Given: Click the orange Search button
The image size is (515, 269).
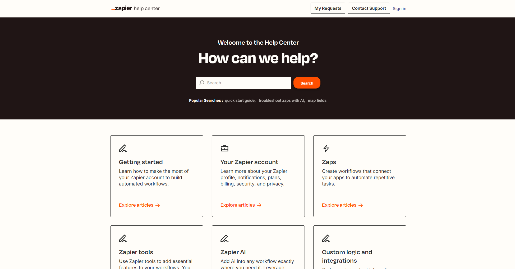Looking at the screenshot, I should (x=307, y=83).
